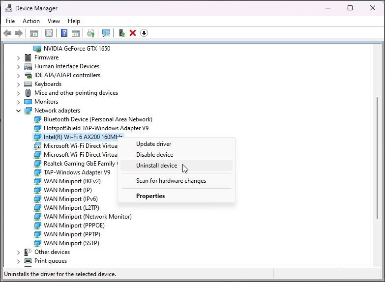Click the Scan for hardware changes monitor icon

click(x=106, y=33)
